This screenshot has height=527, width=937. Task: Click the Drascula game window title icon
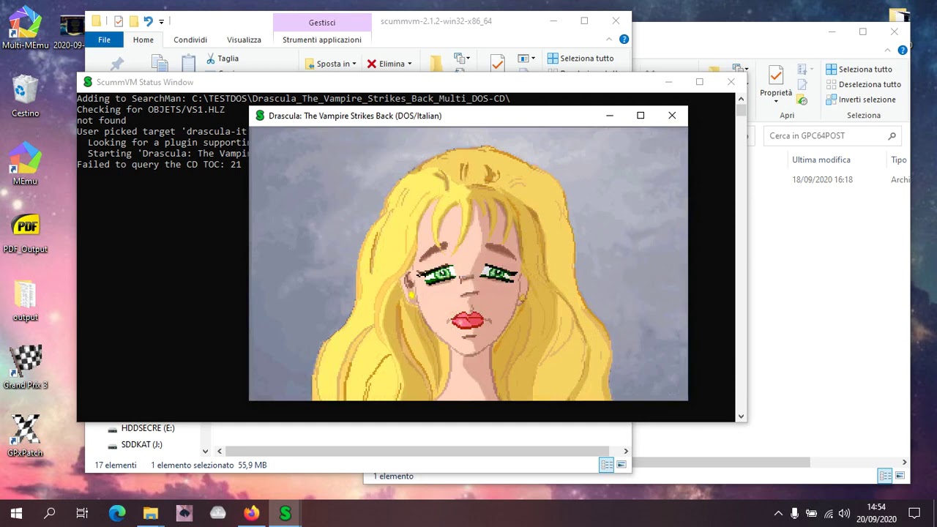259,116
